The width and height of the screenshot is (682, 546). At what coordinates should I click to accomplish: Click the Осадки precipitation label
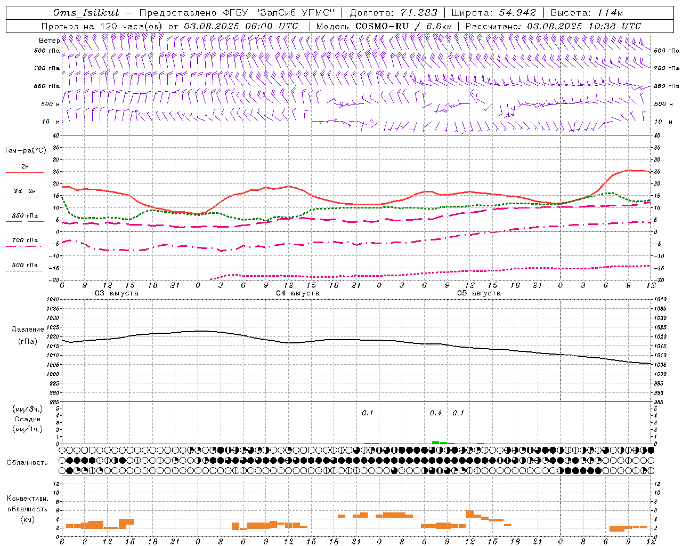(28, 419)
